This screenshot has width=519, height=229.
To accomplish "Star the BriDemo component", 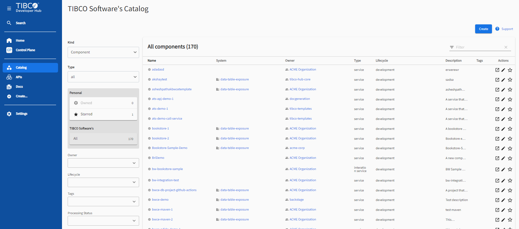I will point(510,158).
